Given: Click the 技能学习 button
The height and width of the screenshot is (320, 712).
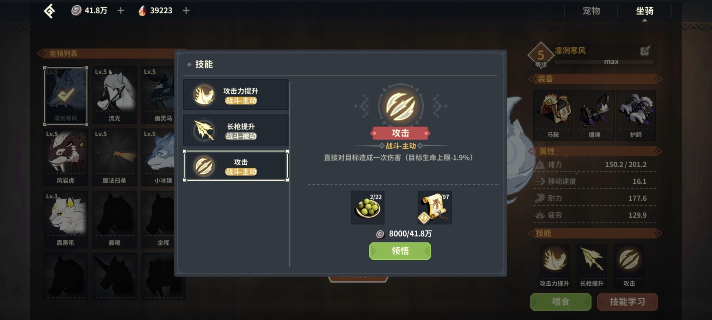Looking at the screenshot, I should tap(627, 302).
